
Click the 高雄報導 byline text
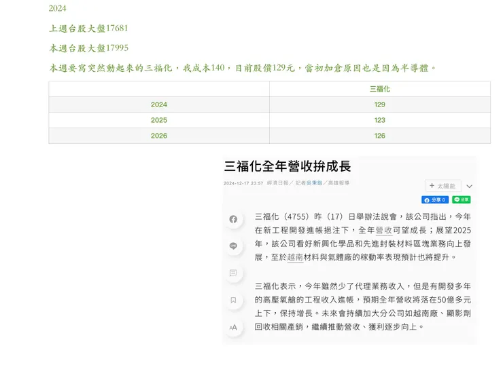coord(339,182)
